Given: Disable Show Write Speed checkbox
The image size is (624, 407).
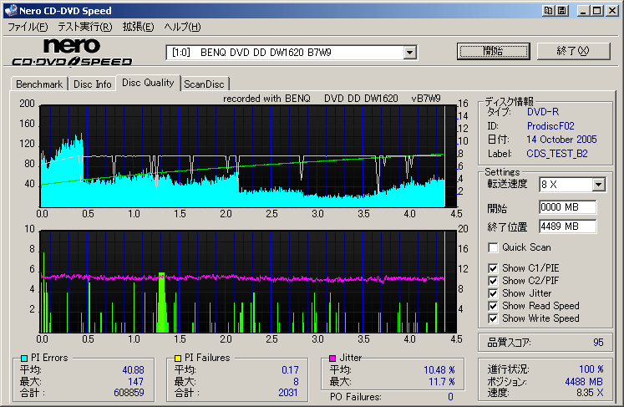Looking at the screenshot, I should 493,318.
